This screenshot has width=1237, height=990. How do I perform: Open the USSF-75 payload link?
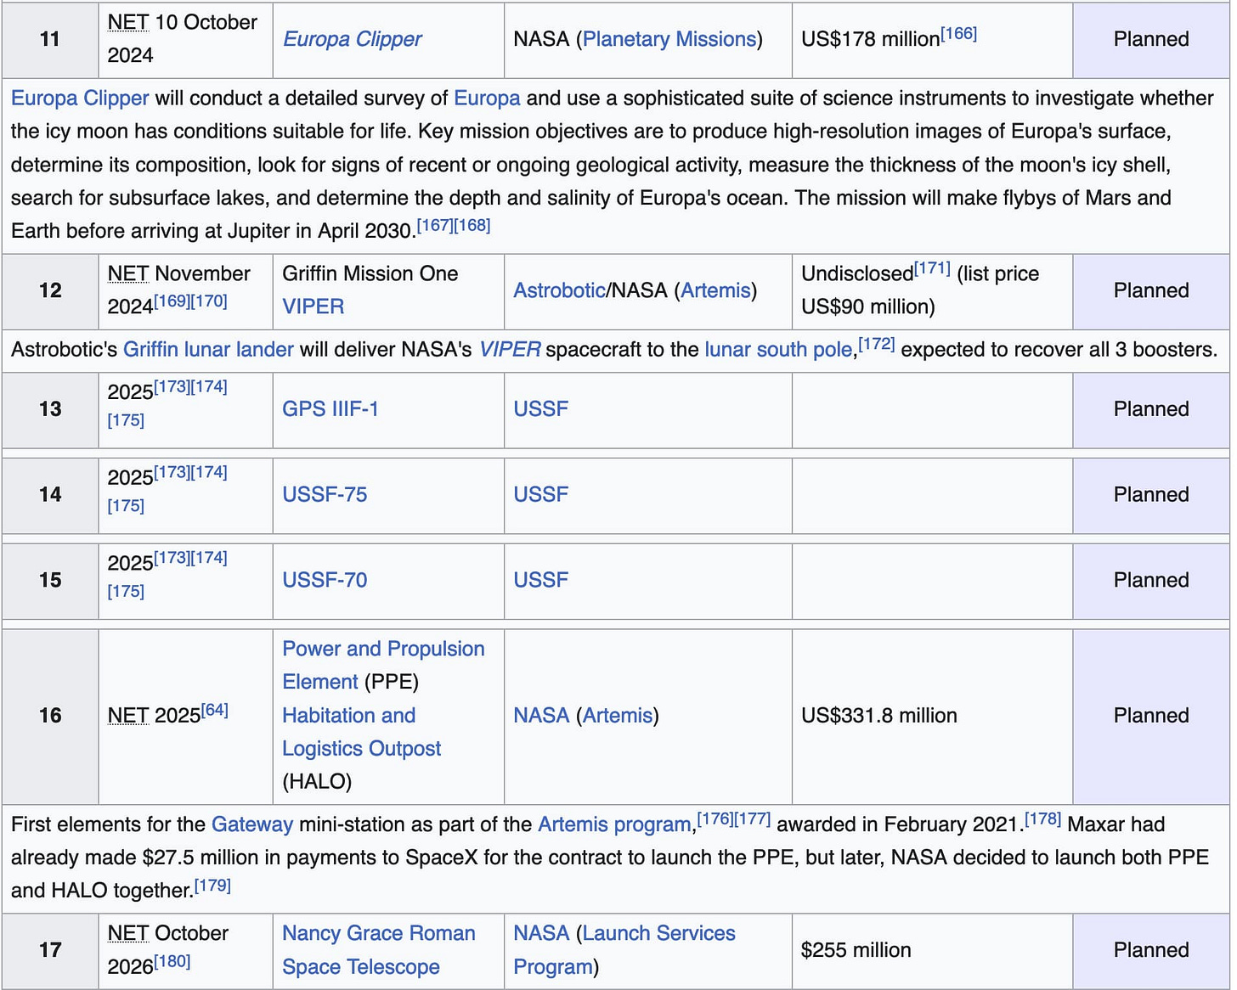click(325, 495)
